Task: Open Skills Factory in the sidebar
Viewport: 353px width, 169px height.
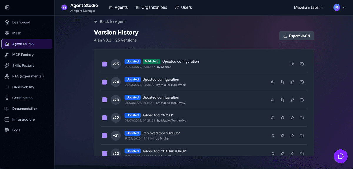Action: [23, 65]
